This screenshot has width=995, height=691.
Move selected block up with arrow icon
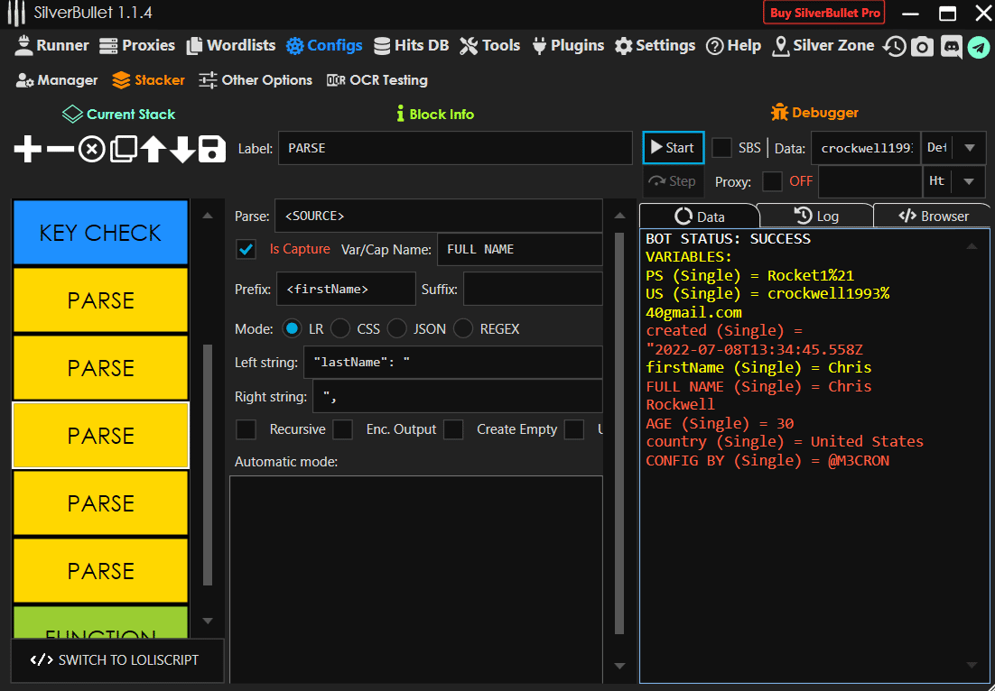point(152,149)
